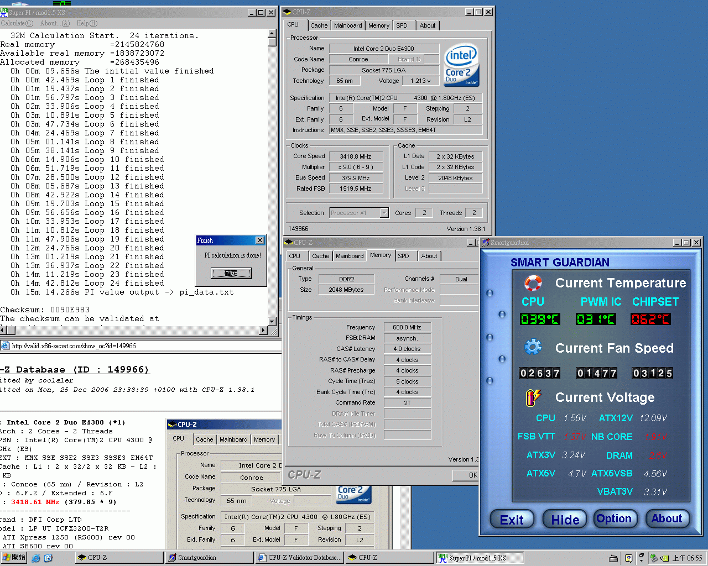Image resolution: width=708 pixels, height=566 pixels.
Task: Click Super PI vertical scrollbar up arrow
Action: pos(272,33)
